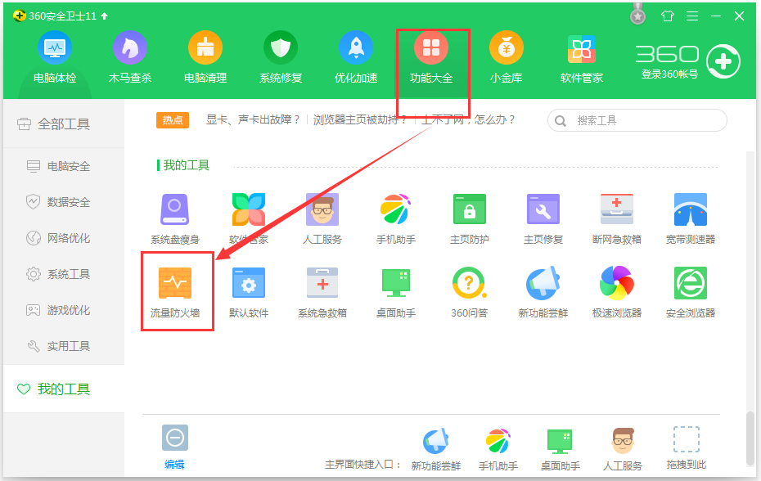761x481 pixels.
Task: Launch 断网急救箱
Action: (x=616, y=217)
